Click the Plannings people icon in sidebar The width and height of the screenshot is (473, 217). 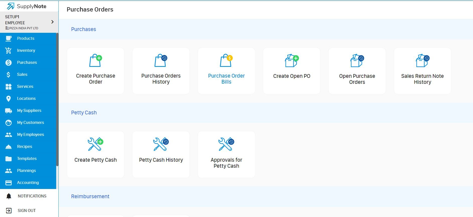tap(9, 171)
